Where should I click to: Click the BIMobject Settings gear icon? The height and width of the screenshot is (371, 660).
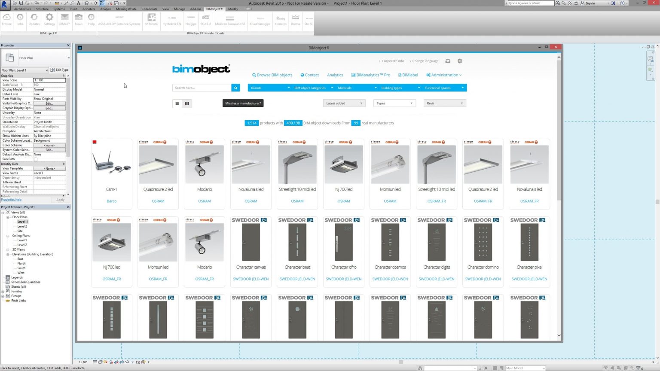click(x=49, y=19)
